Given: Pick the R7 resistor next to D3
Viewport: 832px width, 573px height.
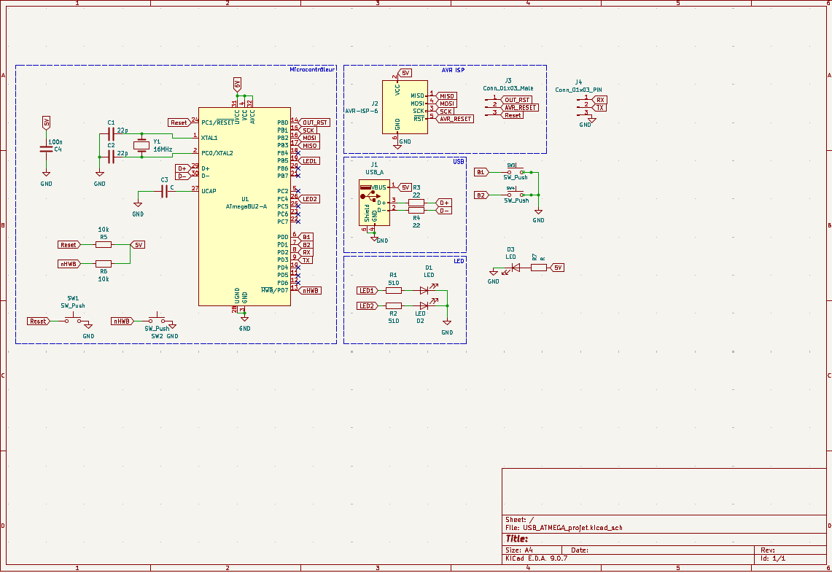Looking at the screenshot, I should click(x=539, y=268).
